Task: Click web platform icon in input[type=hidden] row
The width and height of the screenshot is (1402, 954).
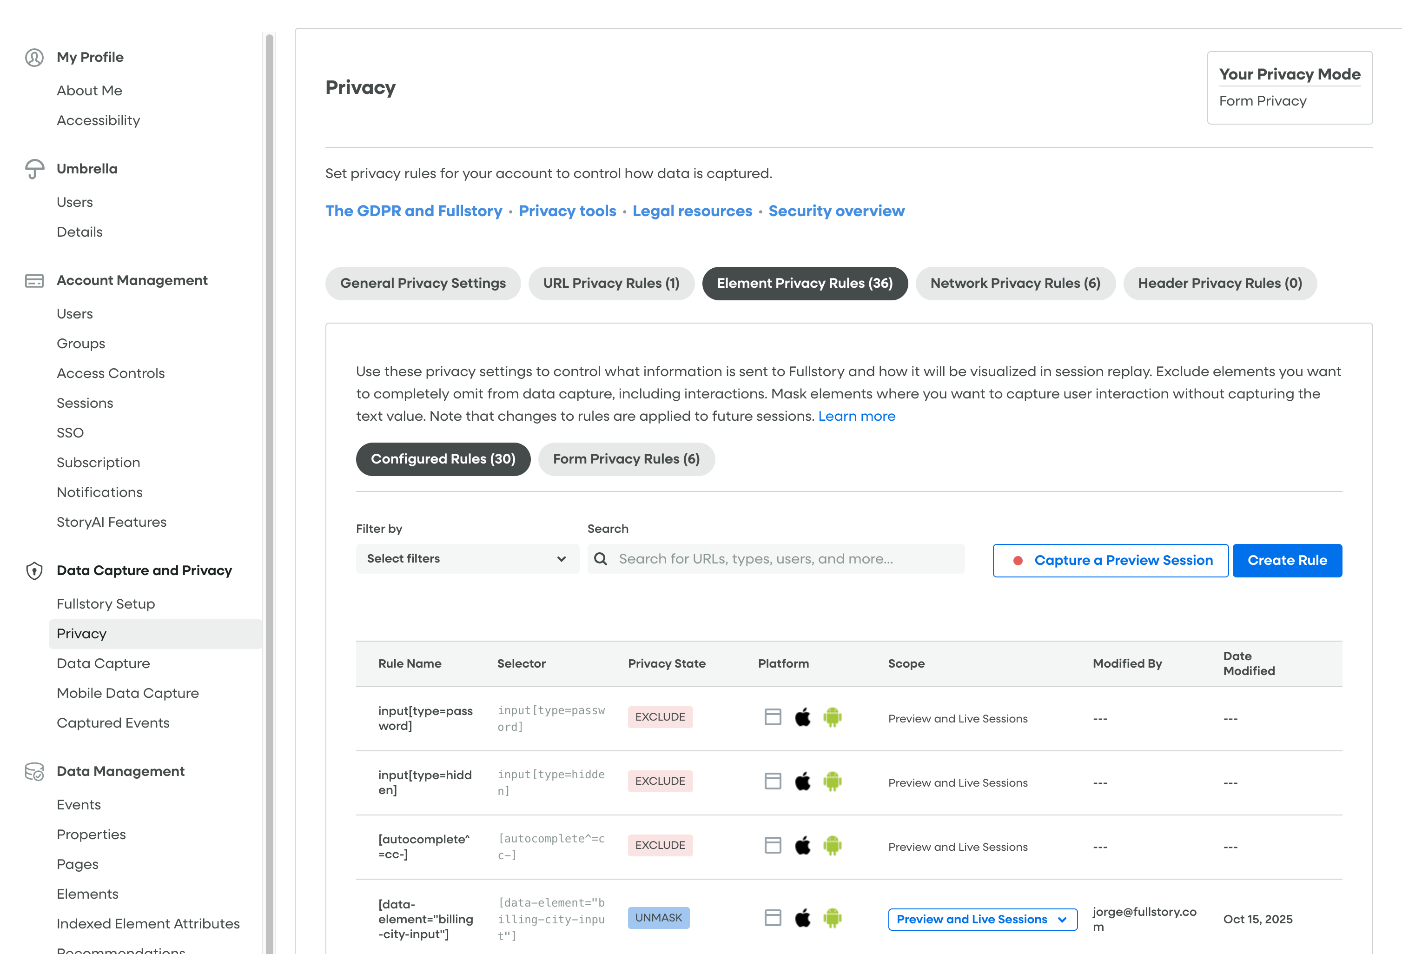Action: click(x=773, y=781)
